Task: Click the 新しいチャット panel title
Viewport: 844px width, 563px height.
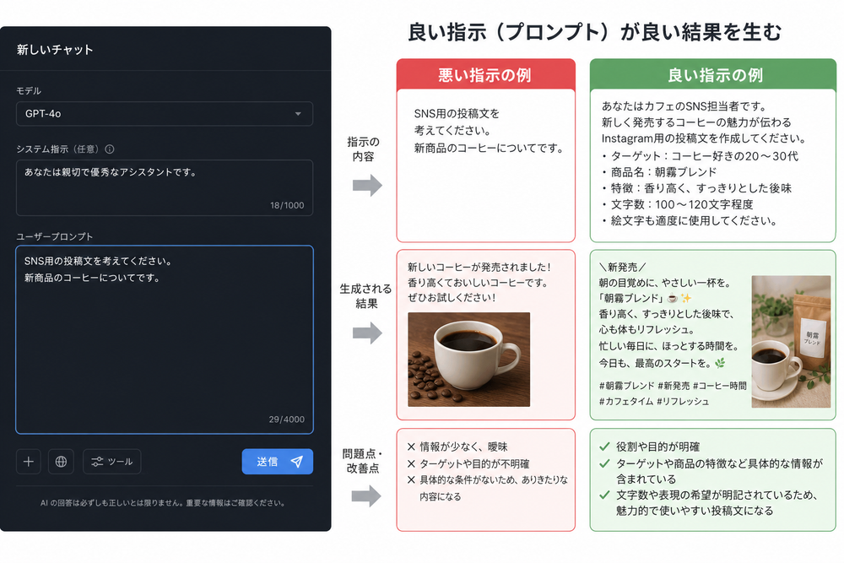Action: pos(55,50)
